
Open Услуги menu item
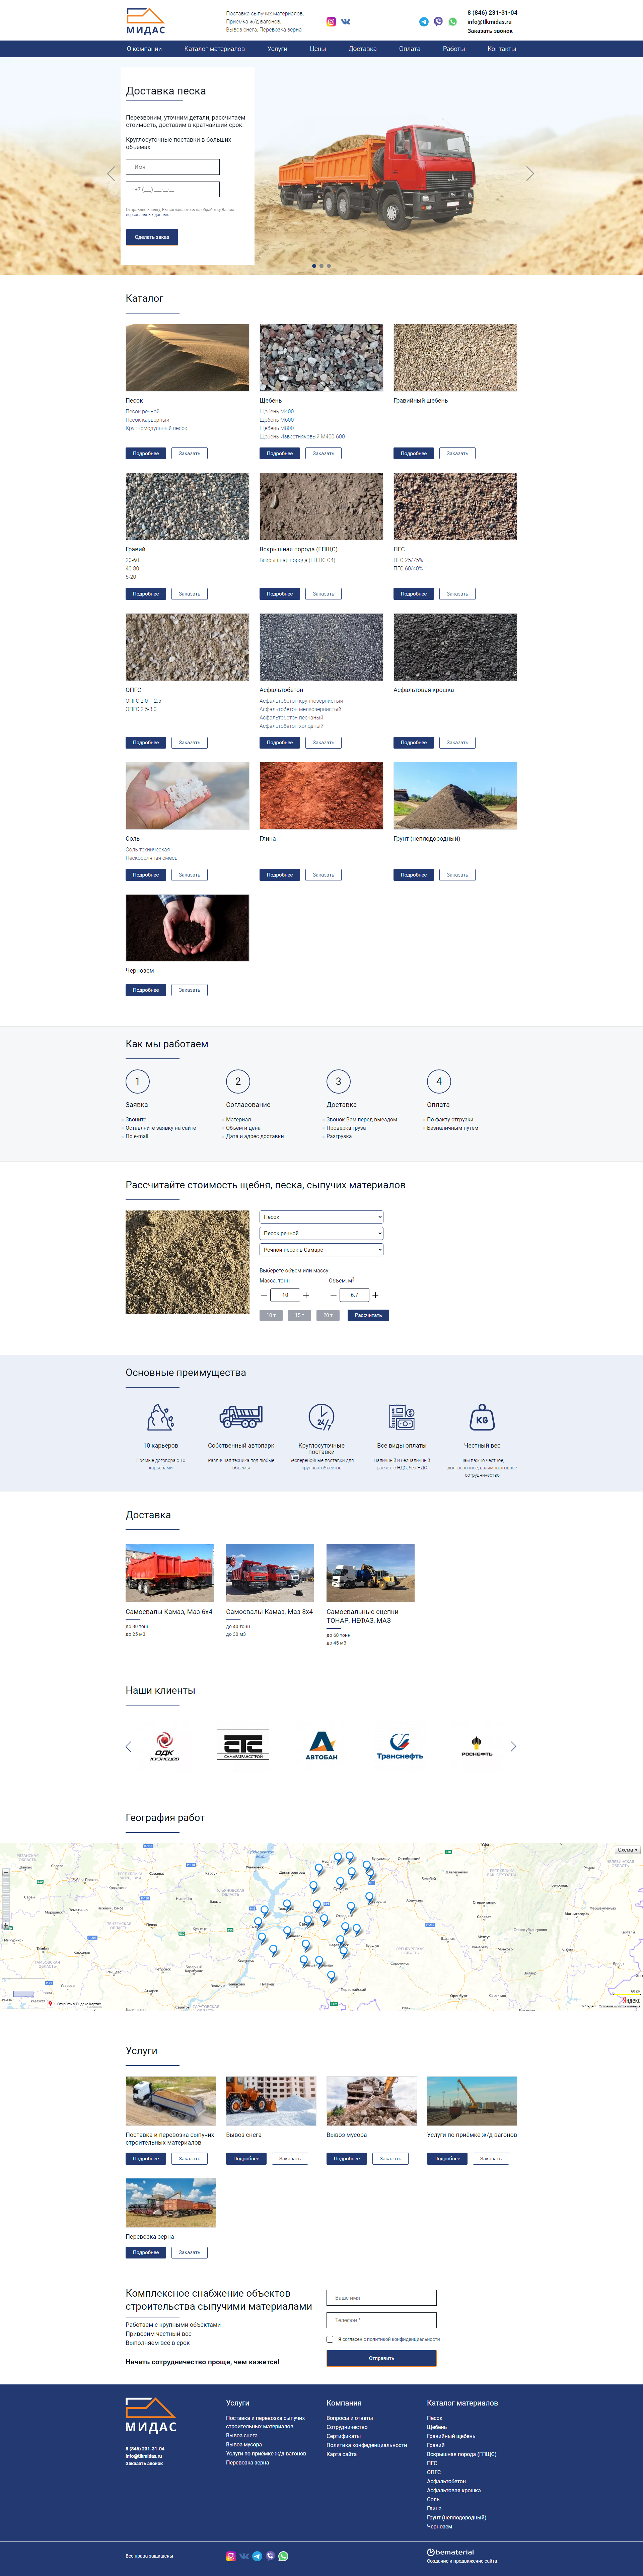coord(277,49)
